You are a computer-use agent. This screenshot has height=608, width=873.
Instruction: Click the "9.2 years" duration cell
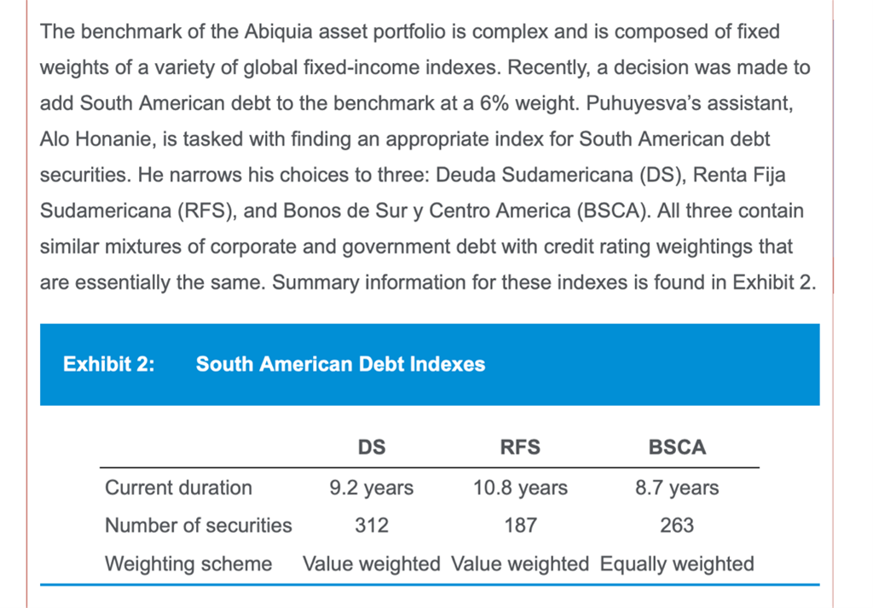(x=371, y=488)
